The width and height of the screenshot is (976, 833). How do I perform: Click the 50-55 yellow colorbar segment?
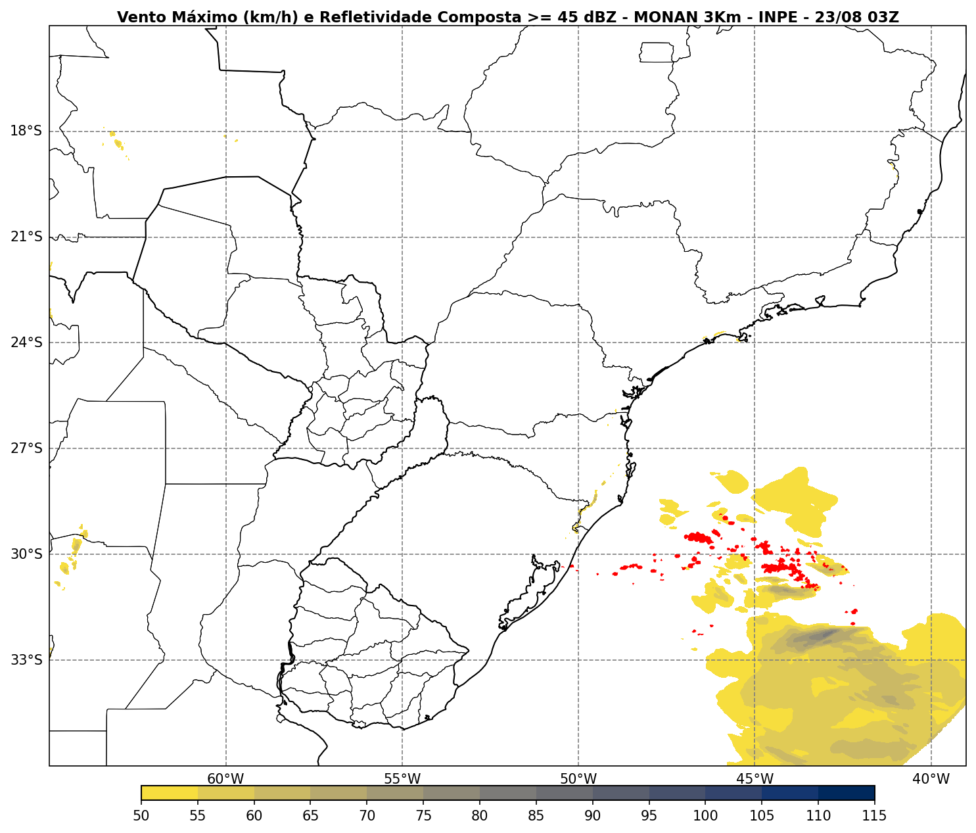tap(170, 792)
